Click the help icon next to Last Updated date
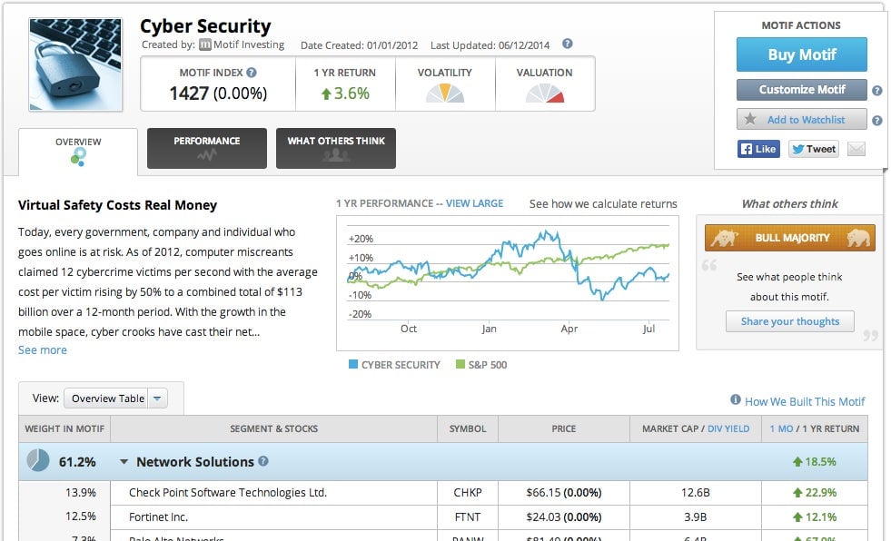Image resolution: width=891 pixels, height=541 pixels. click(x=567, y=44)
